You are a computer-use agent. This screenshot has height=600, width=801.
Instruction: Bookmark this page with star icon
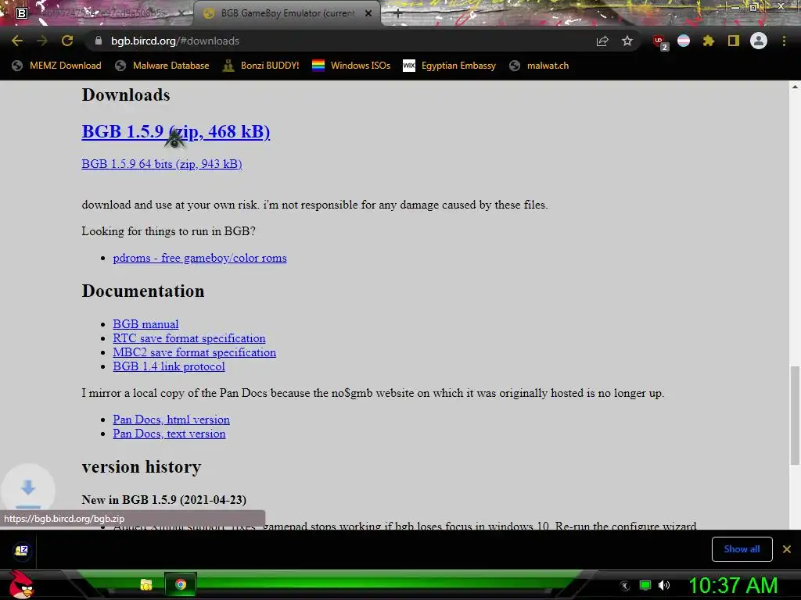coord(627,41)
